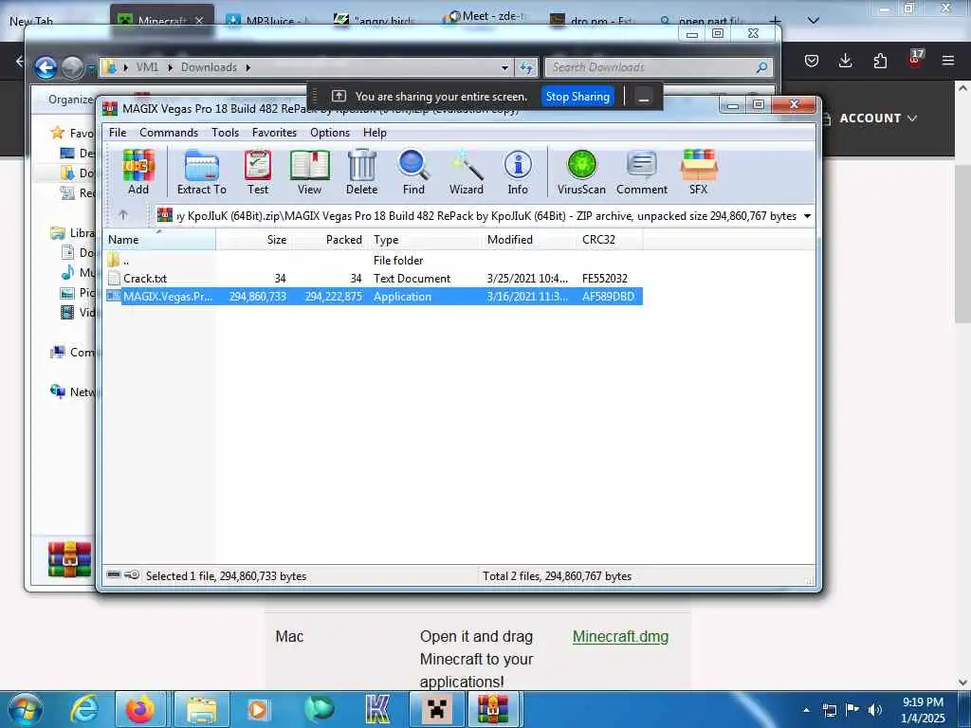Sort file list by Type column

coord(424,240)
